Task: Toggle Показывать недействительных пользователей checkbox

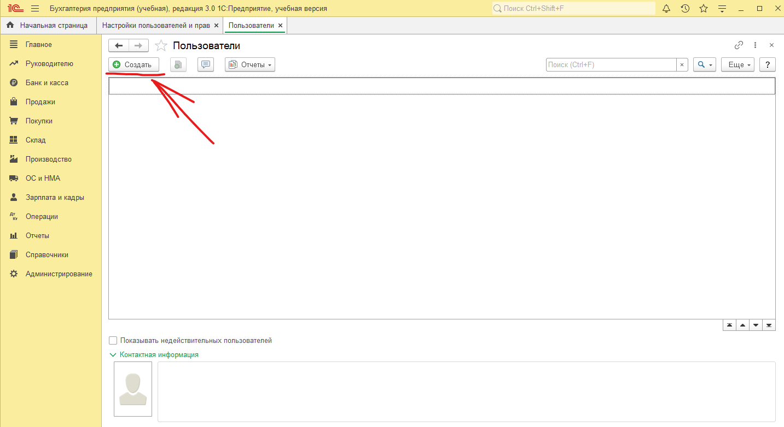Action: pyautogui.click(x=113, y=340)
